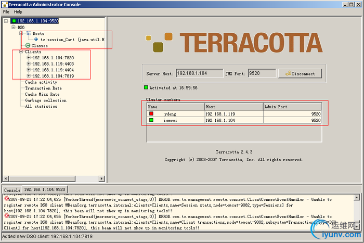The width and height of the screenshot is (364, 243).
Task: Sort by the Admin Port column header
Action: pyautogui.click(x=292, y=107)
